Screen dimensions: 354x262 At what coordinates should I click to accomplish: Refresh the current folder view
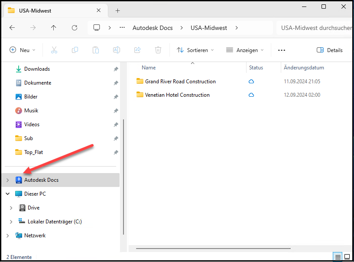[x=75, y=28]
